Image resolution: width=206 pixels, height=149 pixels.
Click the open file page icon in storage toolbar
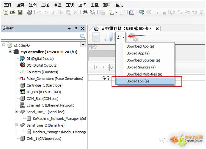(x=109, y=37)
